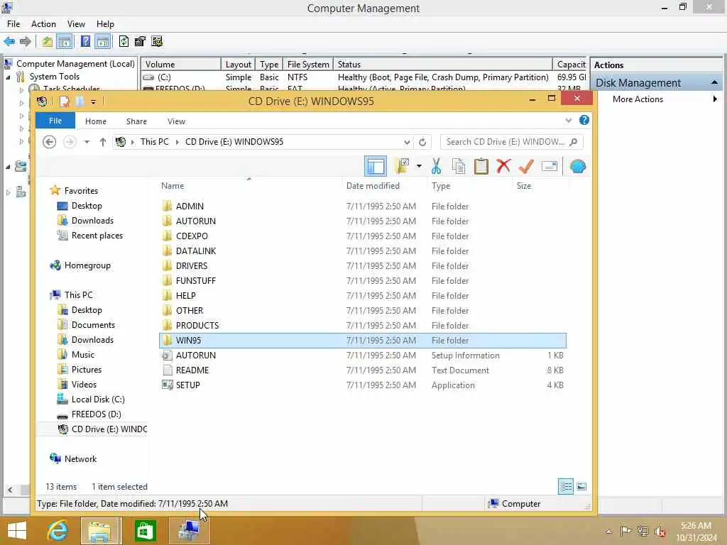Launch Internet Explorer from taskbar
This screenshot has width=727, height=545.
(58, 530)
